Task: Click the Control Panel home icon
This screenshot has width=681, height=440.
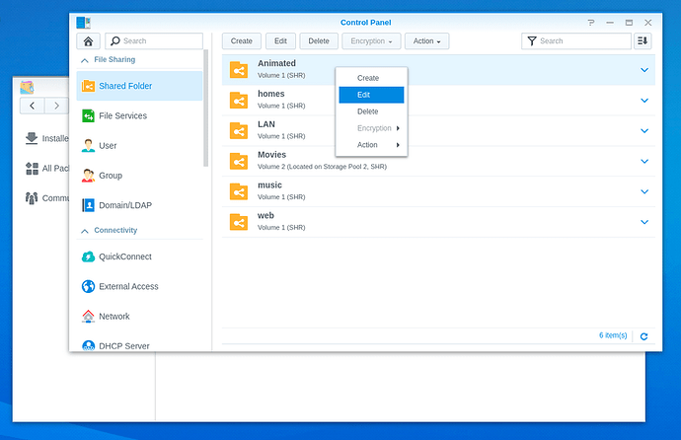Action: pos(88,41)
